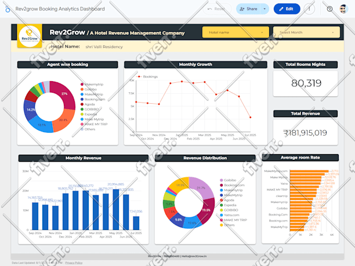Click MakeMytrip.com bar in Average room Rate
The height and width of the screenshot is (266, 355).
click(x=309, y=171)
